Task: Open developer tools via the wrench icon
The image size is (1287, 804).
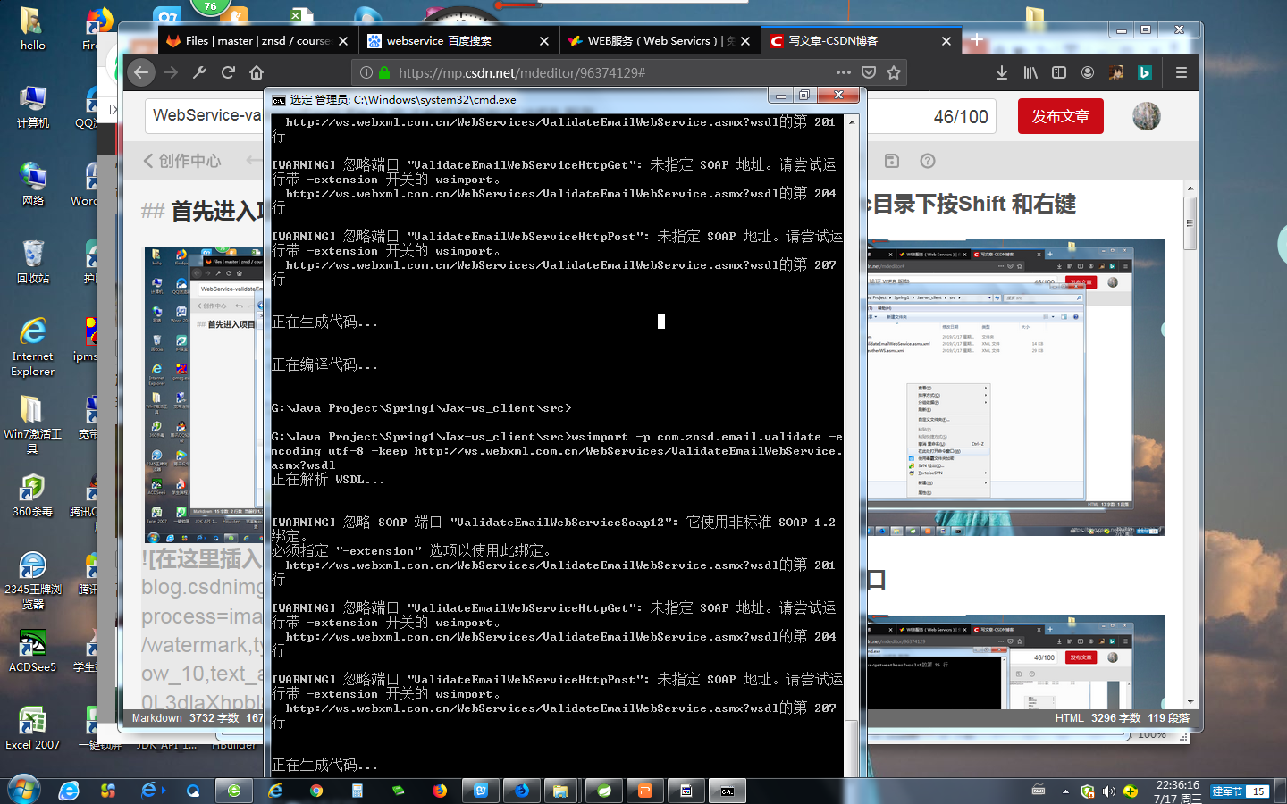Action: 199,72
